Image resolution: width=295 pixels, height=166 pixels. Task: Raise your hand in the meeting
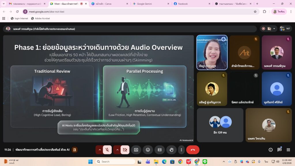click(x=171, y=150)
